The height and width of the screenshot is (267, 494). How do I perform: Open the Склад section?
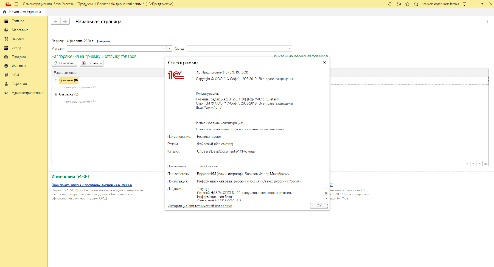pos(24,48)
